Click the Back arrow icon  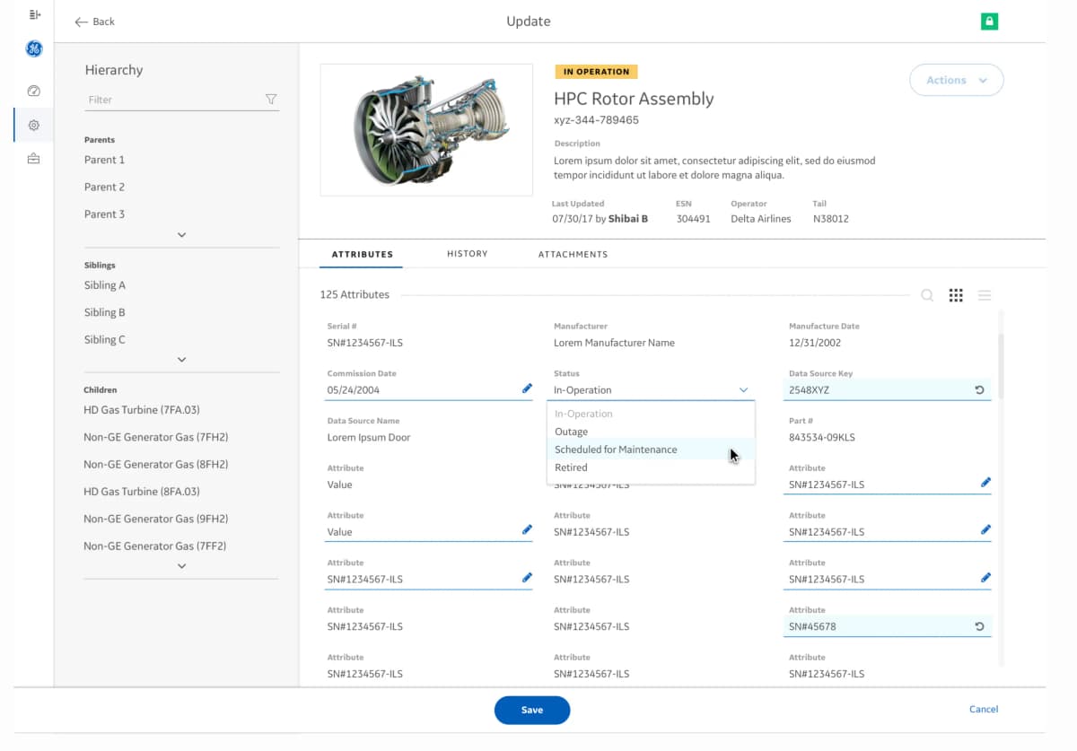tap(81, 21)
